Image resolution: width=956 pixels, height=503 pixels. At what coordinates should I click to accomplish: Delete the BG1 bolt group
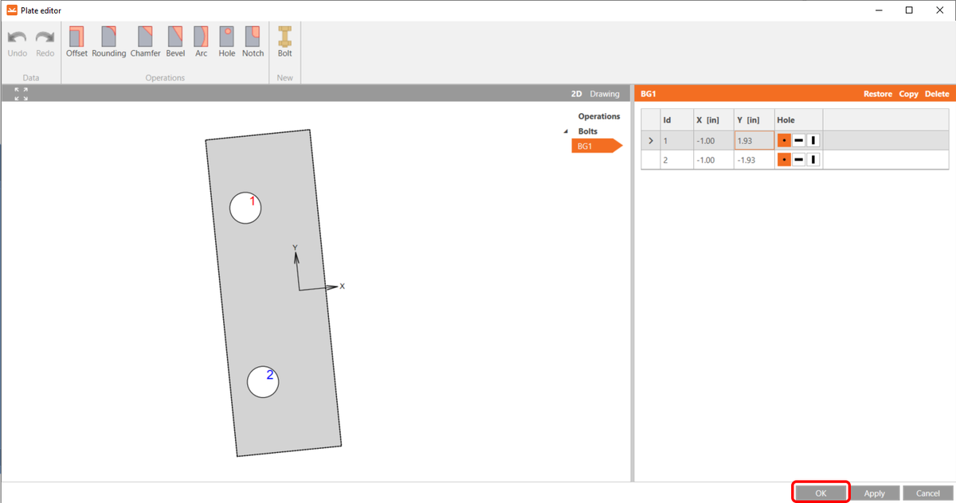pos(937,93)
